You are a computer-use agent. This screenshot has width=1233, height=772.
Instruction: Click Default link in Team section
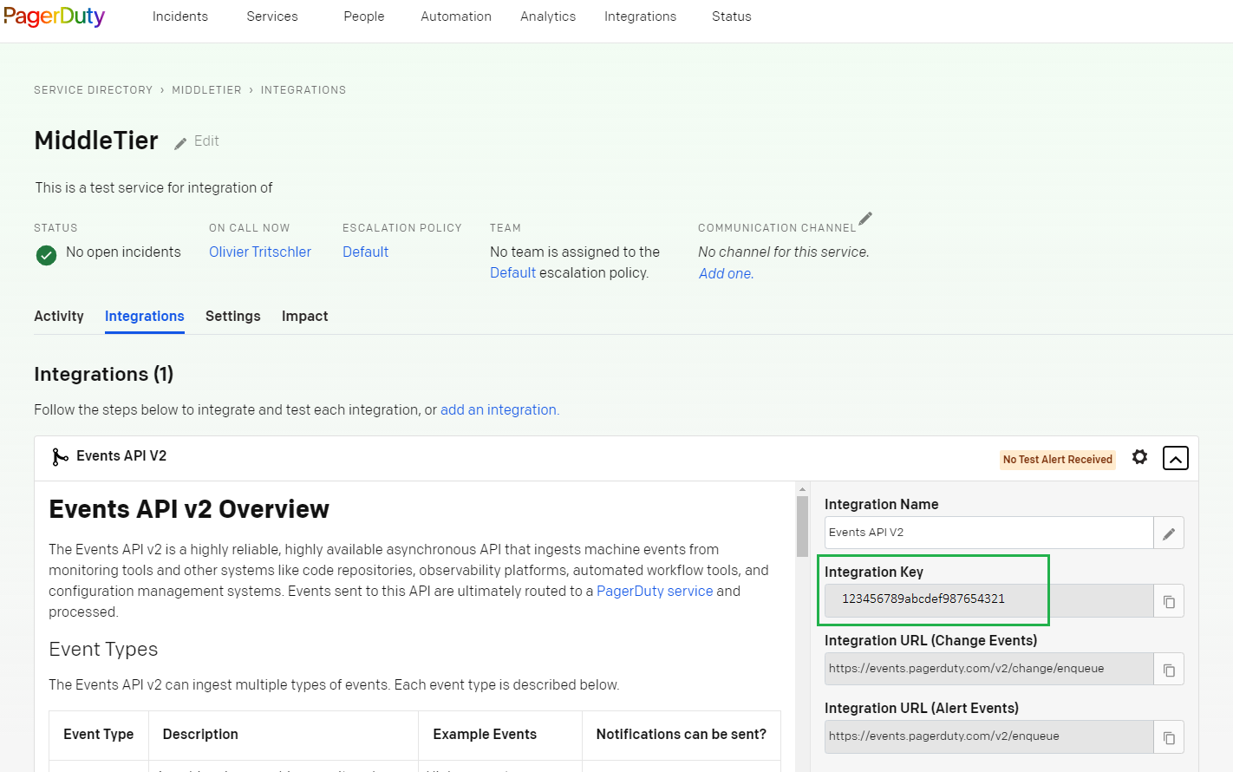pyautogui.click(x=512, y=273)
